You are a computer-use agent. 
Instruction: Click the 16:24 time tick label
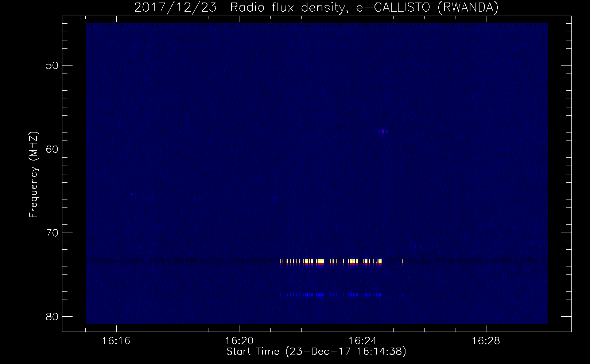point(363,341)
